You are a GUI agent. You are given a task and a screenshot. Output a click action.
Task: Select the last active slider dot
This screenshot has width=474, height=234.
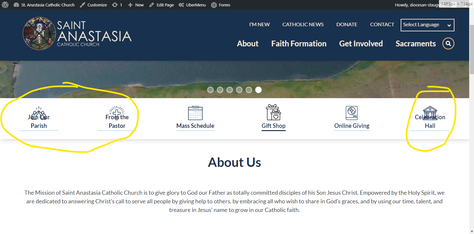(258, 90)
